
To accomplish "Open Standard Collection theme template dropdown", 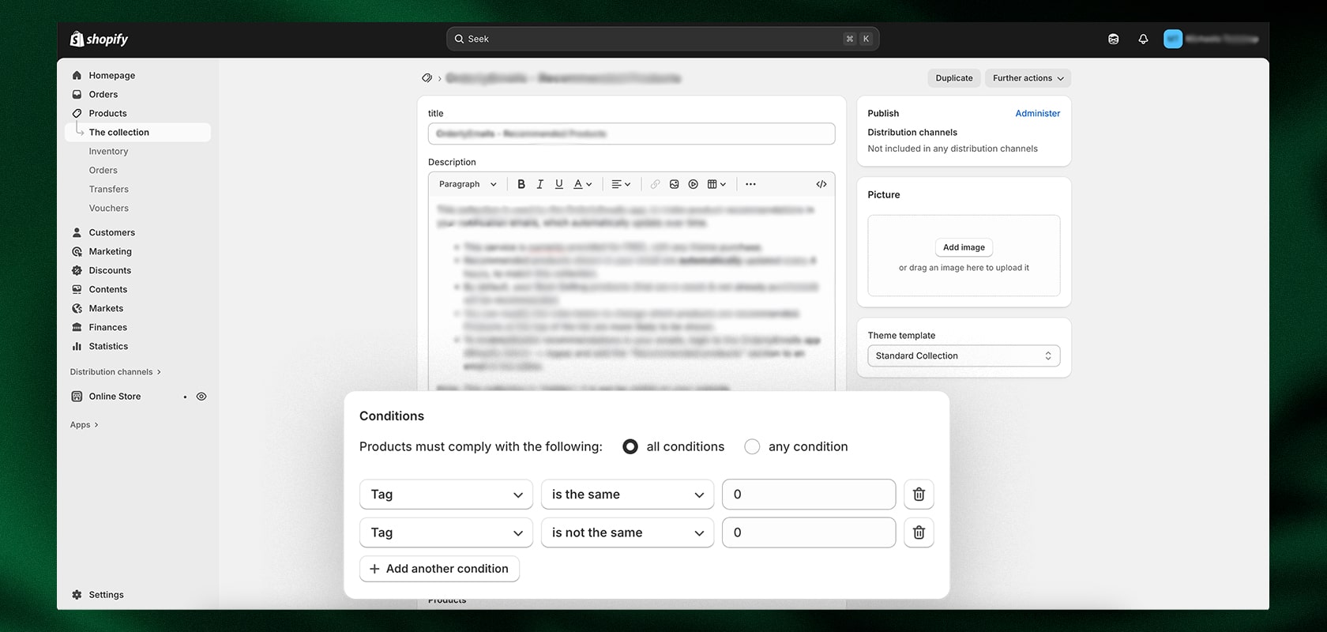I will coord(964,356).
